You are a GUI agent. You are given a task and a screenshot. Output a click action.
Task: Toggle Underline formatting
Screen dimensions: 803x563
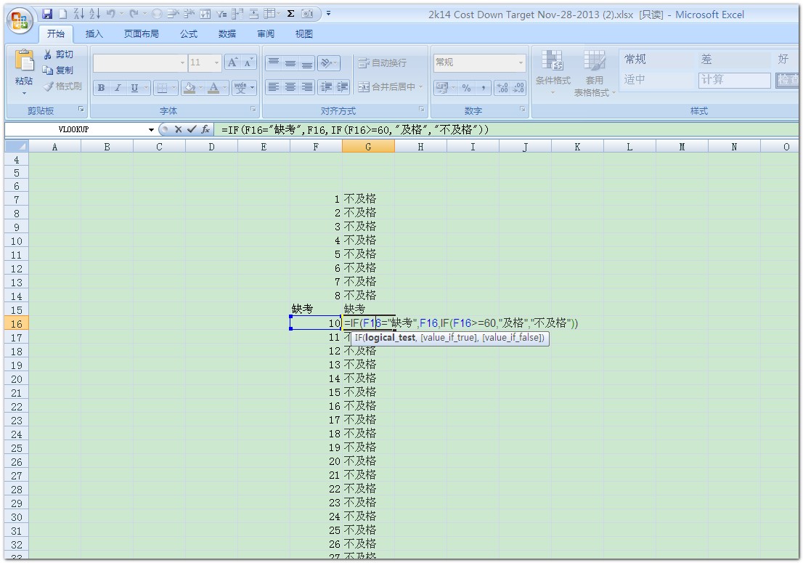coord(134,88)
